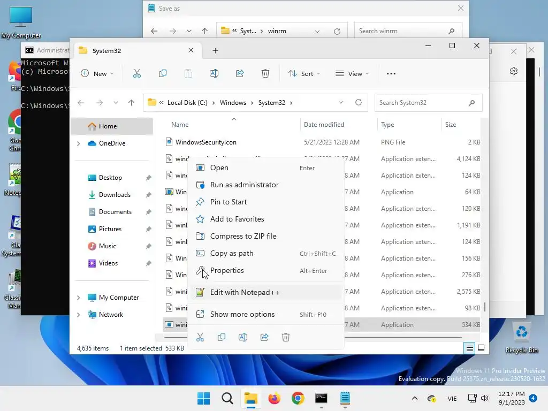Open Firefox from the taskbar
548x411 pixels.
tap(275, 398)
